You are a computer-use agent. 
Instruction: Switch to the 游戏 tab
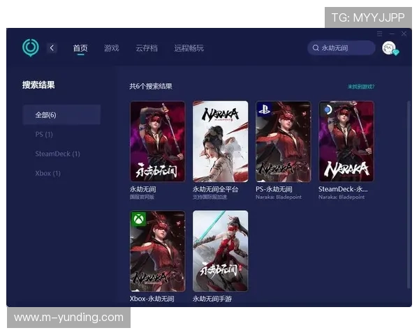[111, 48]
